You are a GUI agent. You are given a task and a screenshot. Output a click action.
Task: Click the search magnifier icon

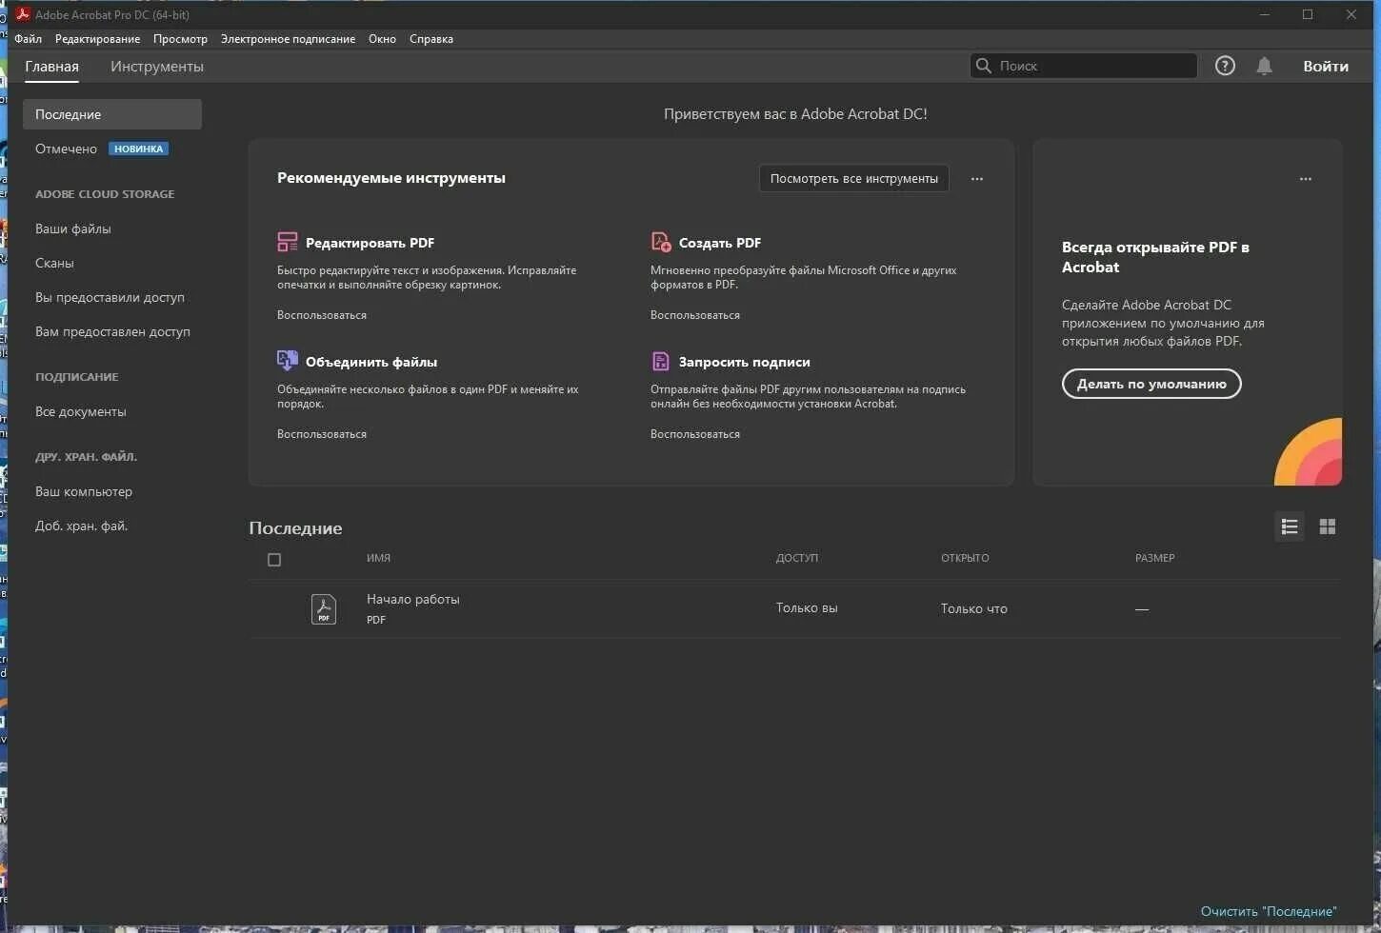point(984,66)
